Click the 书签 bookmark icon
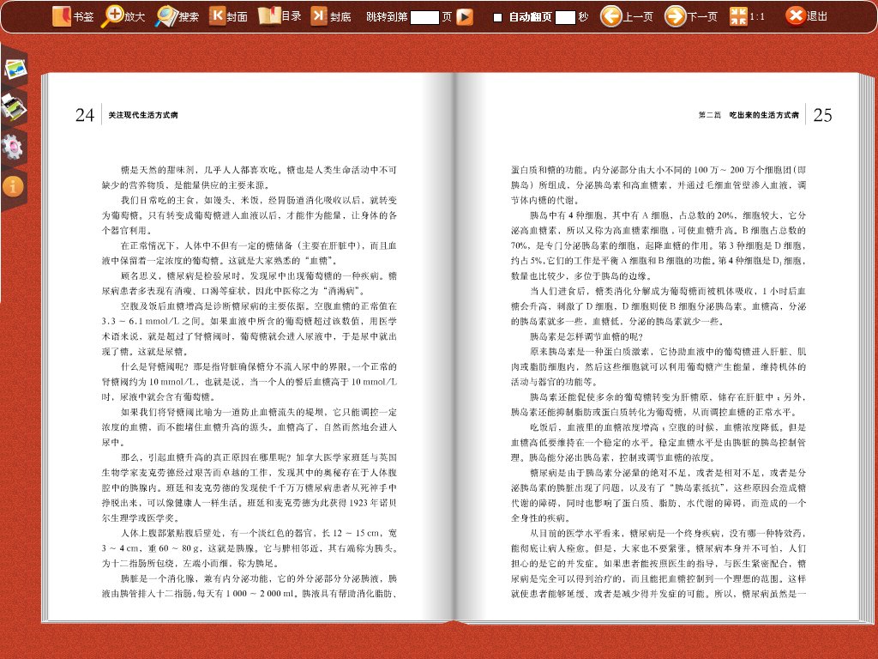Viewport: 878px width, 659px height. 62,16
